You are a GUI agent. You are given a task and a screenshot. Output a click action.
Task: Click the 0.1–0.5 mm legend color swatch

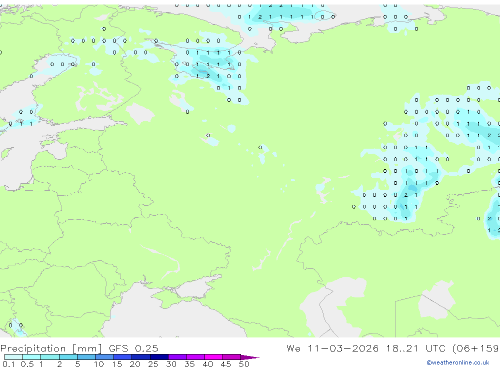coord(13,357)
